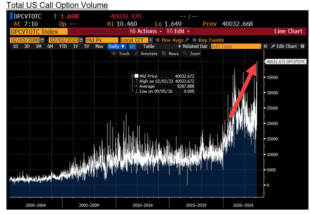Click the line chart type icon
This screenshot has width=310, height=214.
[x=132, y=46]
